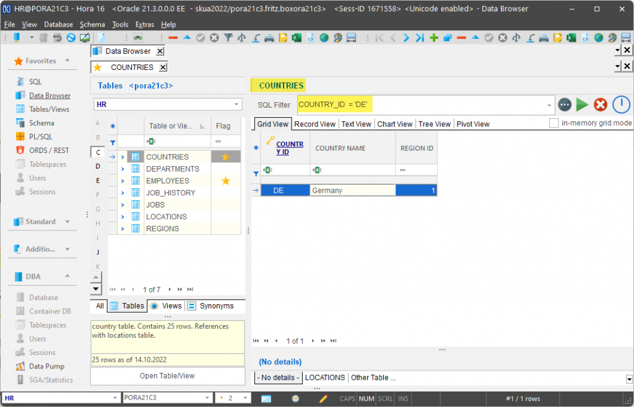Cancel the query using the red X icon
This screenshot has width=634, height=407.
600,105
